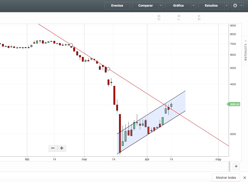
Task: Click the Comparar menu button
Action: point(145,6)
